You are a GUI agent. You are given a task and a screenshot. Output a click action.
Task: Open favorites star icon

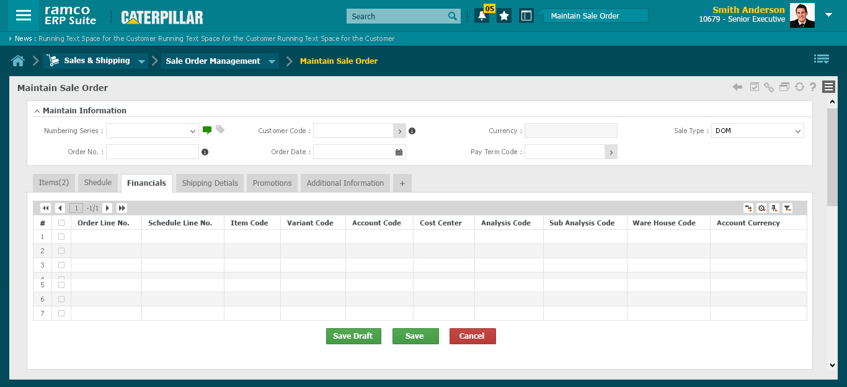(x=504, y=16)
